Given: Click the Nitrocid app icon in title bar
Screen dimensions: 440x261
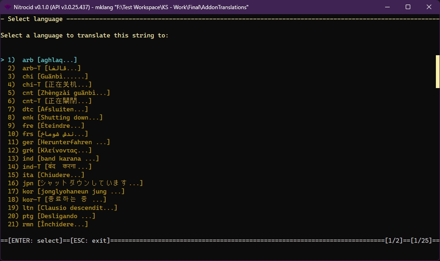Looking at the screenshot, I should pos(8,7).
